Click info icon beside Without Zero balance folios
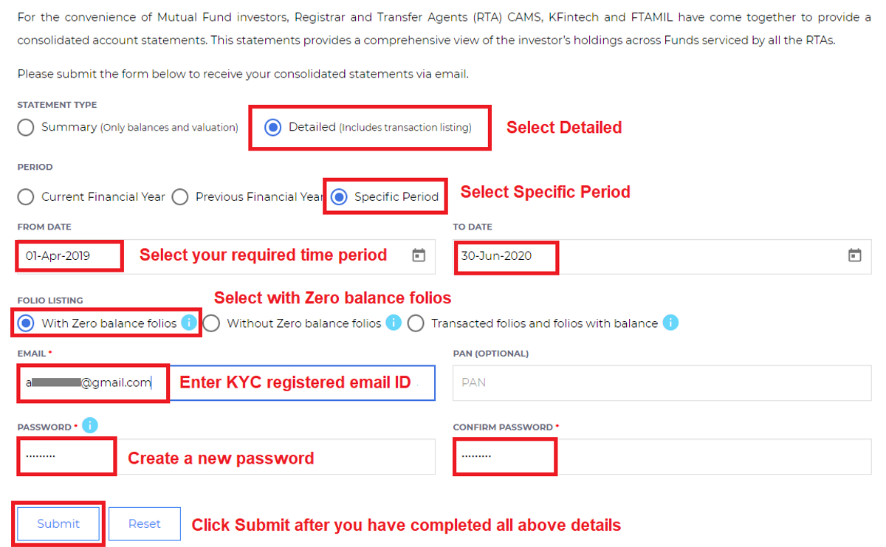886x547 pixels. coord(394,323)
